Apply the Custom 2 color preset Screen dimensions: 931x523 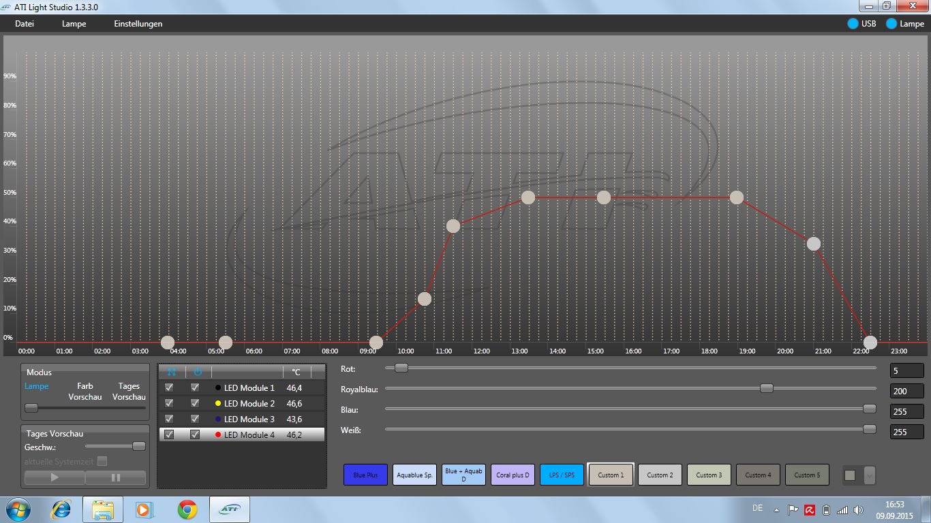coord(660,475)
